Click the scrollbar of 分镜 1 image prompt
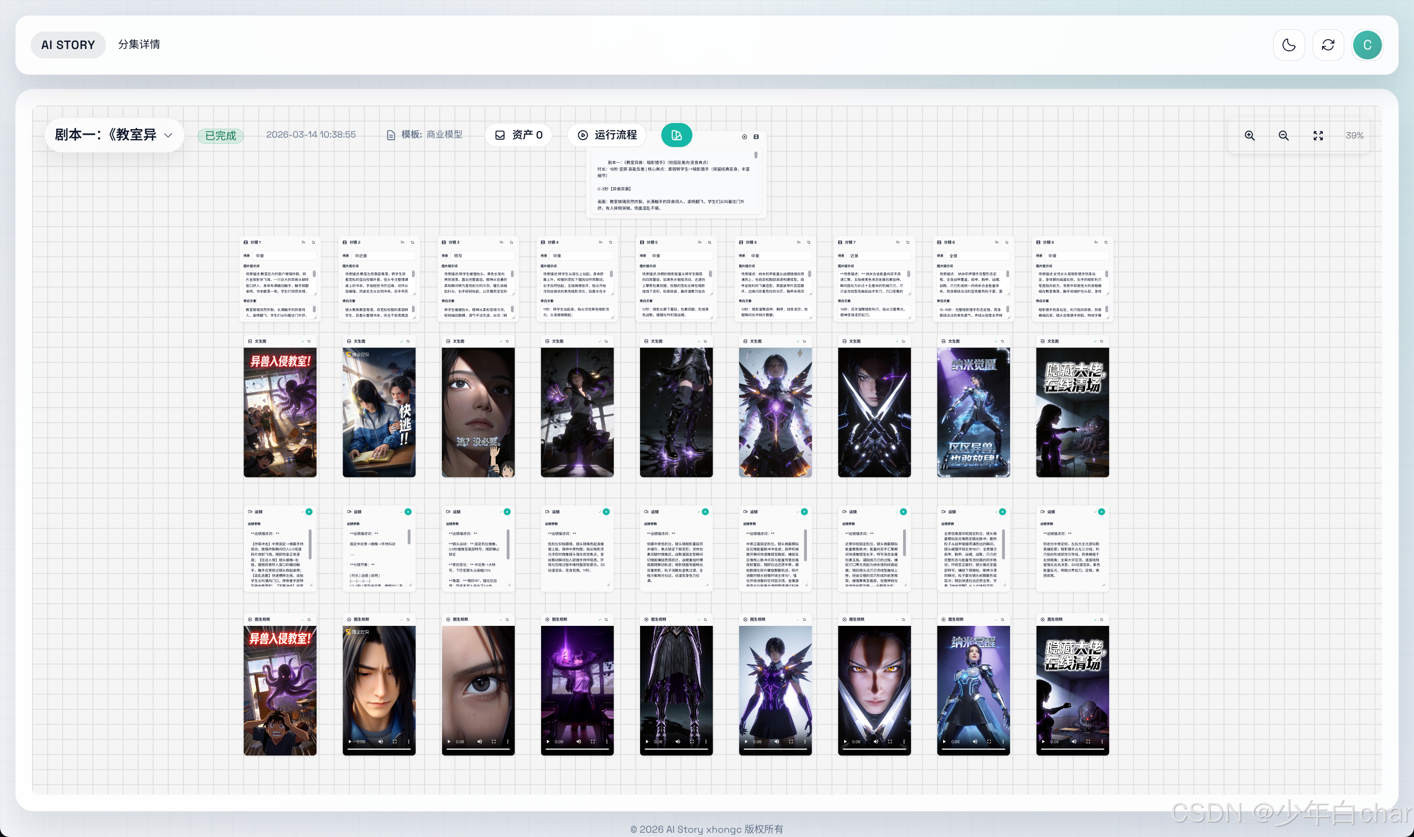The image size is (1414, 837). [314, 274]
